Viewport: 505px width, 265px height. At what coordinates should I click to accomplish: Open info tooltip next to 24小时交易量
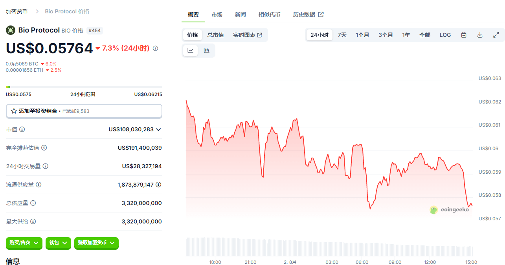coord(46,166)
